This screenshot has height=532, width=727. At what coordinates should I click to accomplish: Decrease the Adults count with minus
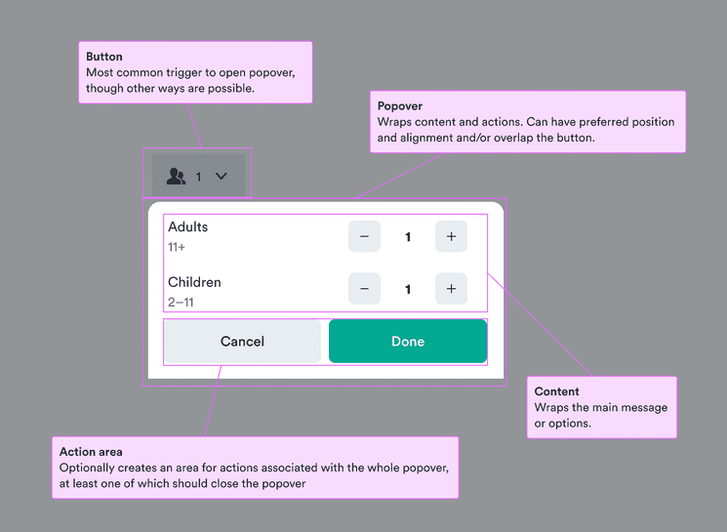click(x=364, y=236)
